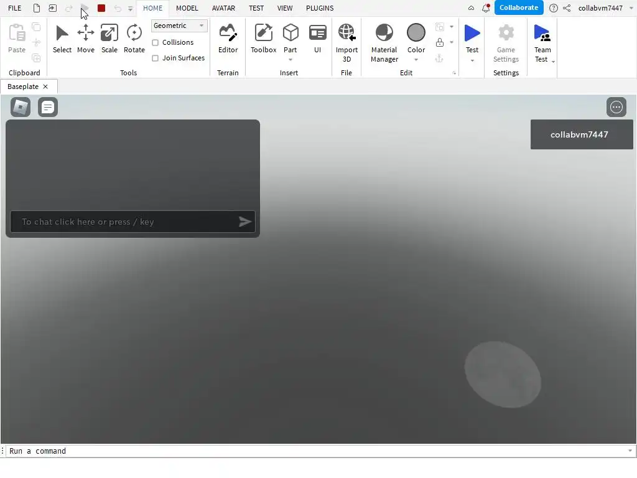Stop the simulation with red square
The image size is (637, 478).
[101, 8]
